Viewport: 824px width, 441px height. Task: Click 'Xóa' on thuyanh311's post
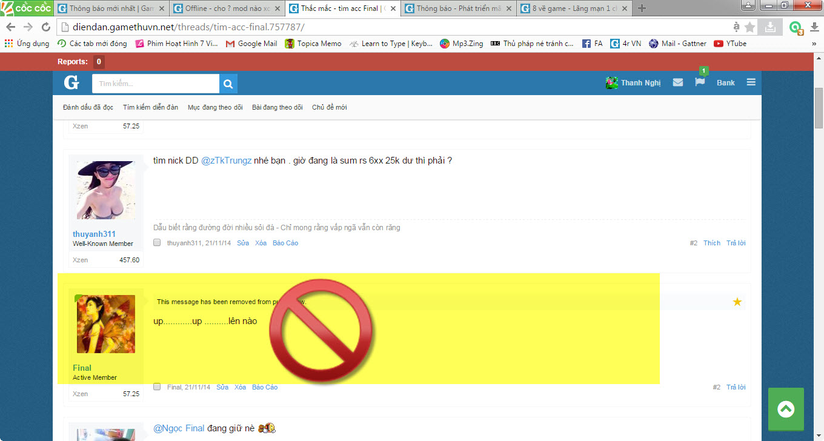(x=261, y=243)
